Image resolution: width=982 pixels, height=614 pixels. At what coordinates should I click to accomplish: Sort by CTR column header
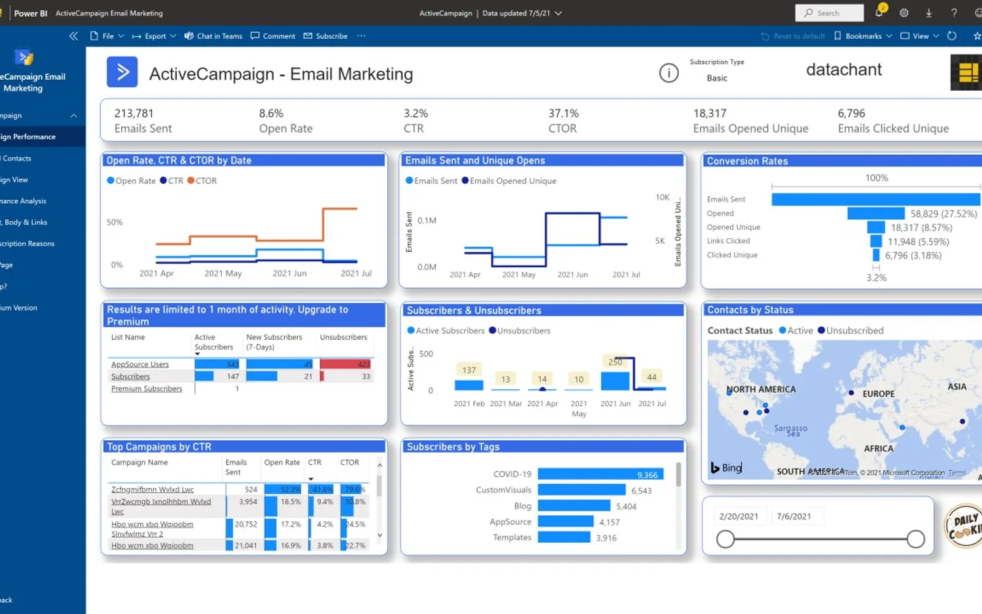pos(315,462)
